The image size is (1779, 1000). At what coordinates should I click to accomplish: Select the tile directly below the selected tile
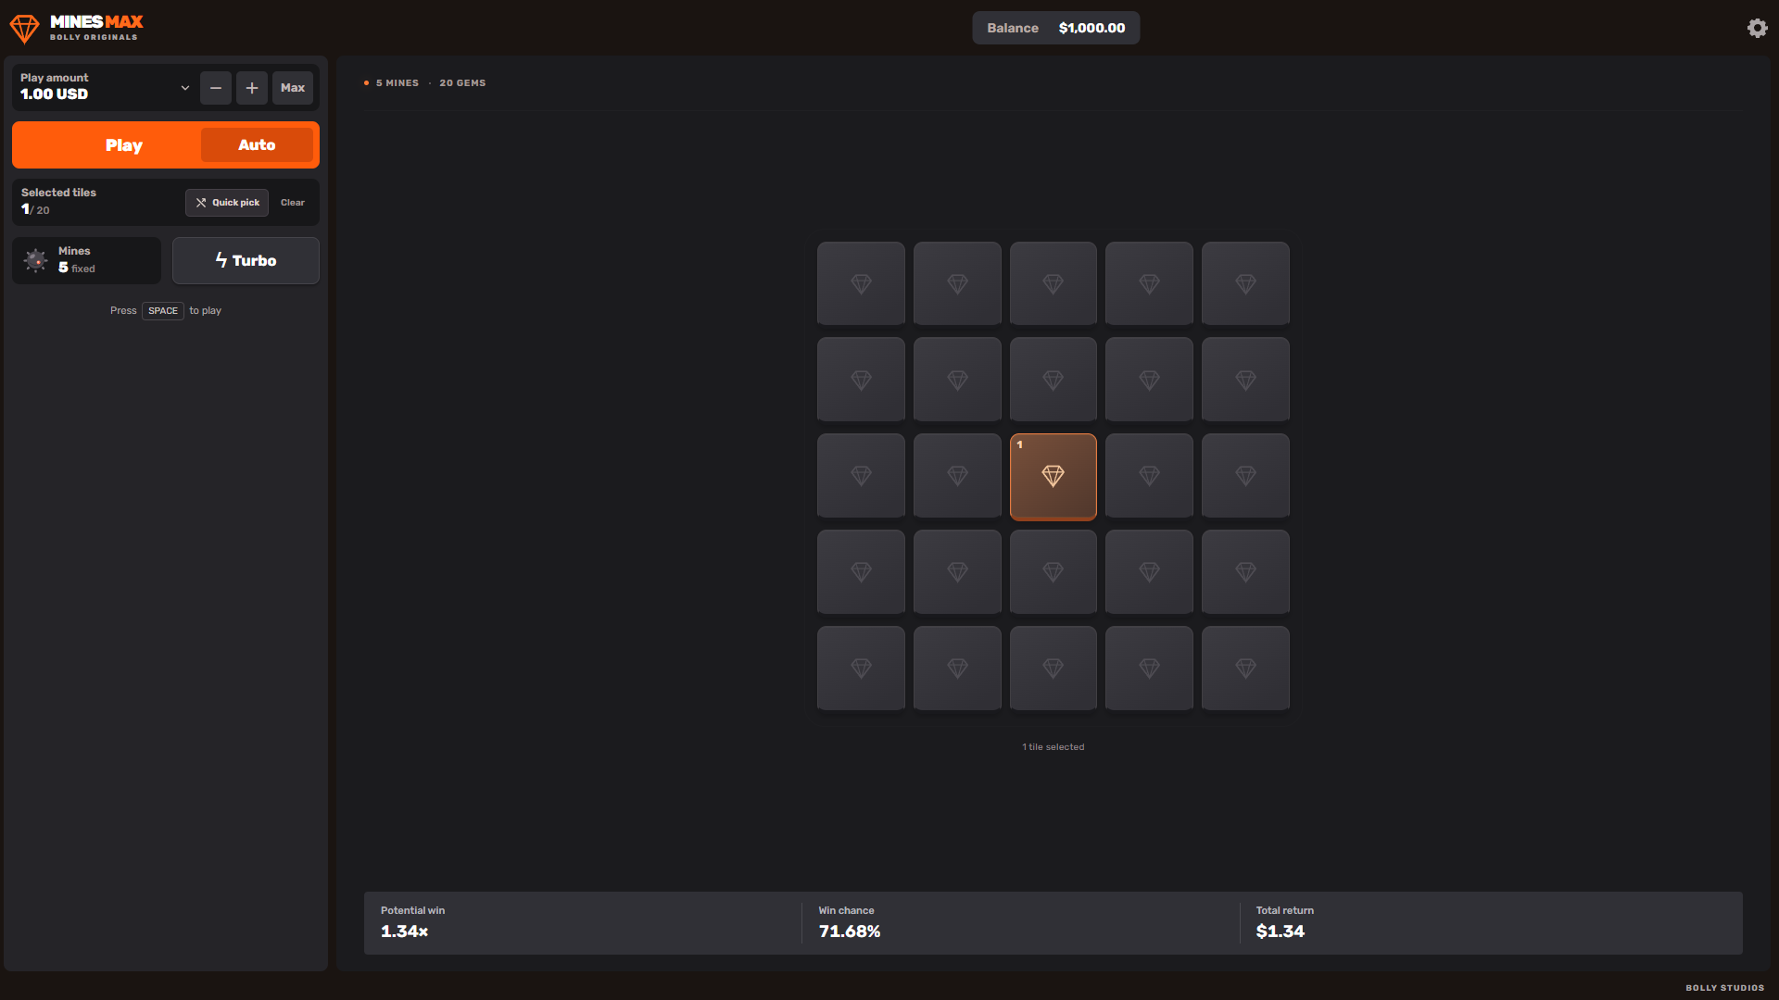point(1054,571)
